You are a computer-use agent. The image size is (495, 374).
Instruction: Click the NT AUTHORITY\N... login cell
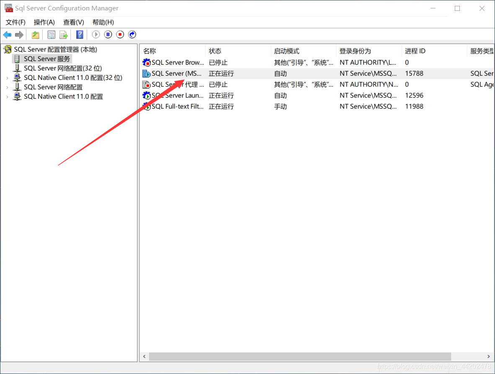[369, 85]
